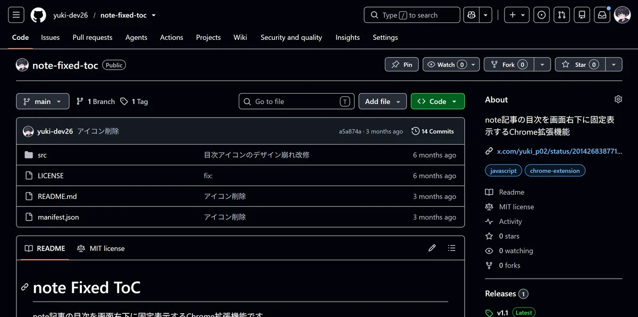Open the Releases heading link
Image resolution: width=638 pixels, height=317 pixels.
[506, 294]
